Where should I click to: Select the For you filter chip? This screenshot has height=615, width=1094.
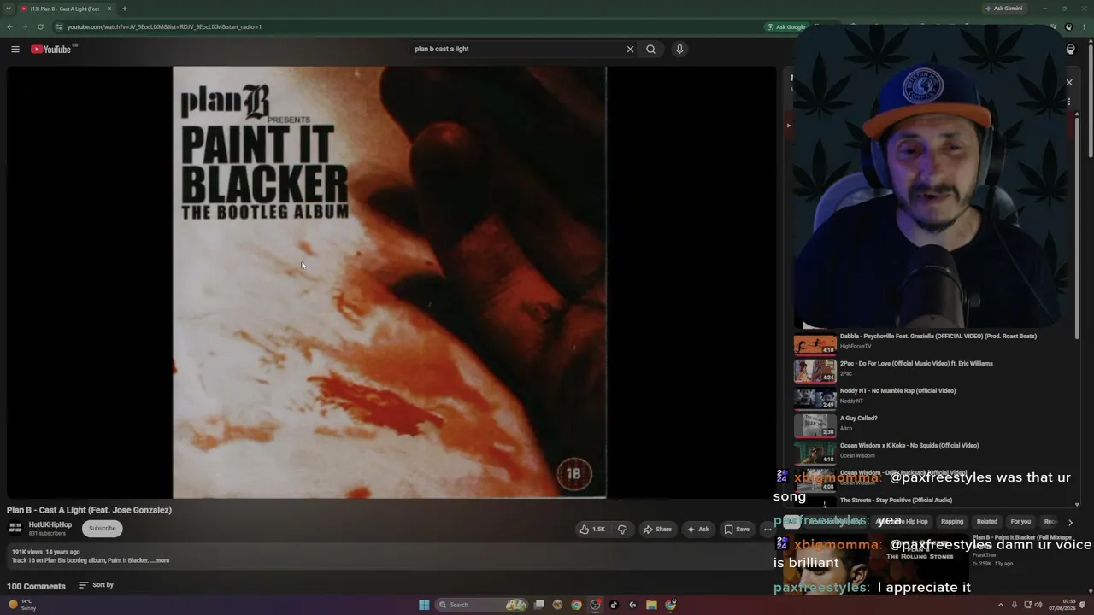coord(1020,522)
